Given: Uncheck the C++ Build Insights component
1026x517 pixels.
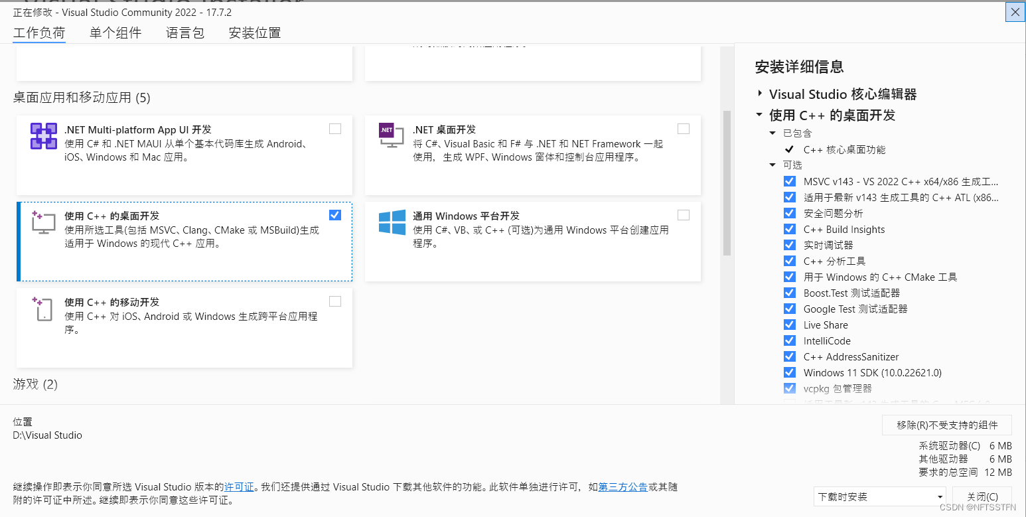Looking at the screenshot, I should [790, 229].
